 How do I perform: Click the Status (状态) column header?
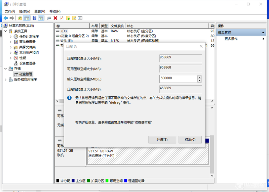click(167, 26)
